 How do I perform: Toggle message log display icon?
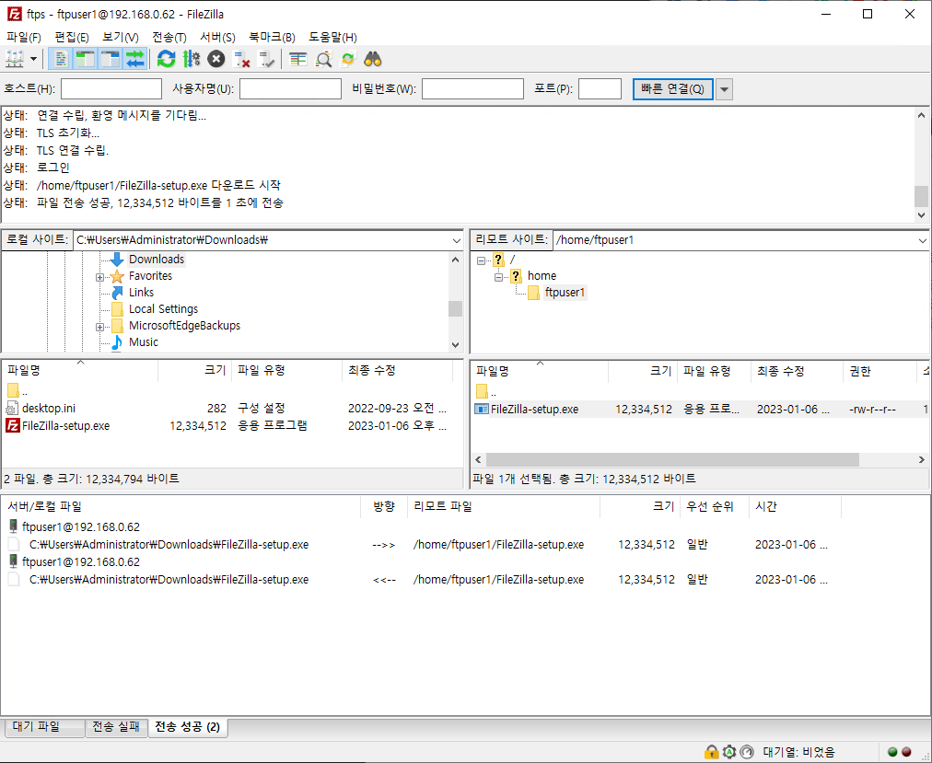point(60,59)
